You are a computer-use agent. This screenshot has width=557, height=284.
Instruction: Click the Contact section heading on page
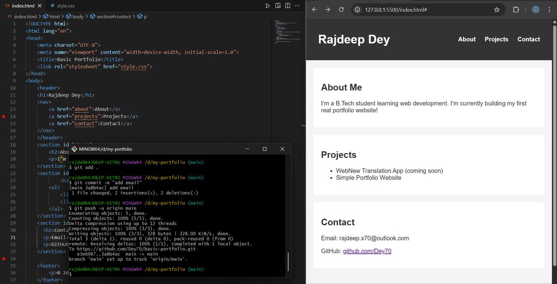point(338,222)
